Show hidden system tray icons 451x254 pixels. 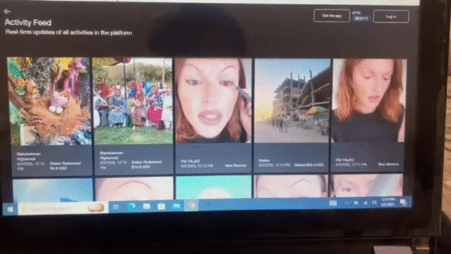click(347, 203)
